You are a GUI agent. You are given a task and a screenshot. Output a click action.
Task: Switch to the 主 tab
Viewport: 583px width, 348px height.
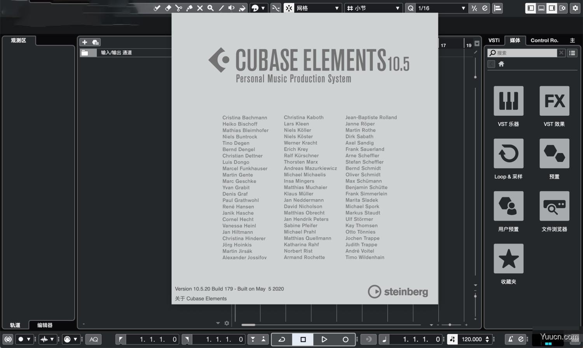[x=572, y=40]
